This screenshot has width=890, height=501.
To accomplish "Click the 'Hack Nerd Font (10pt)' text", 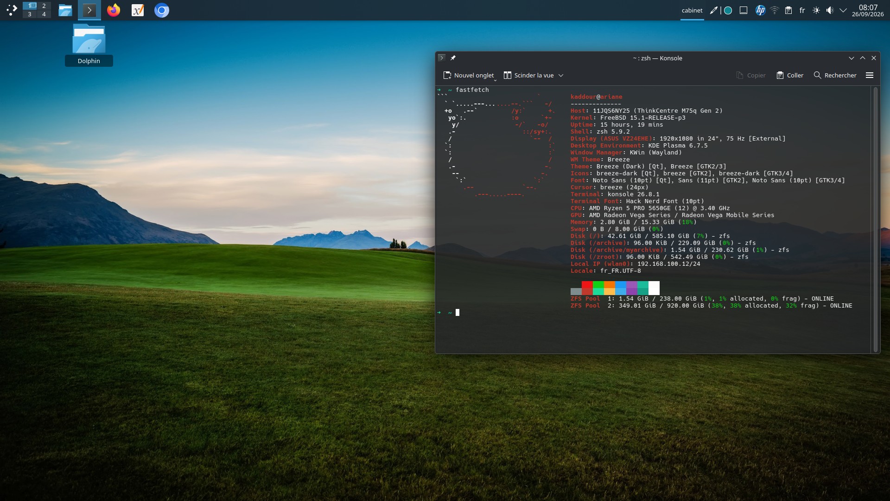I will pos(665,201).
